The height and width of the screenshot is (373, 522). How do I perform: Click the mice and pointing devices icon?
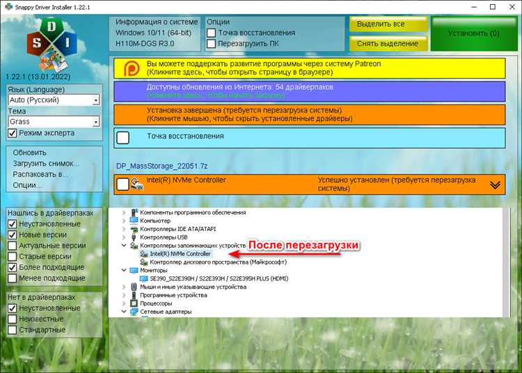click(134, 287)
